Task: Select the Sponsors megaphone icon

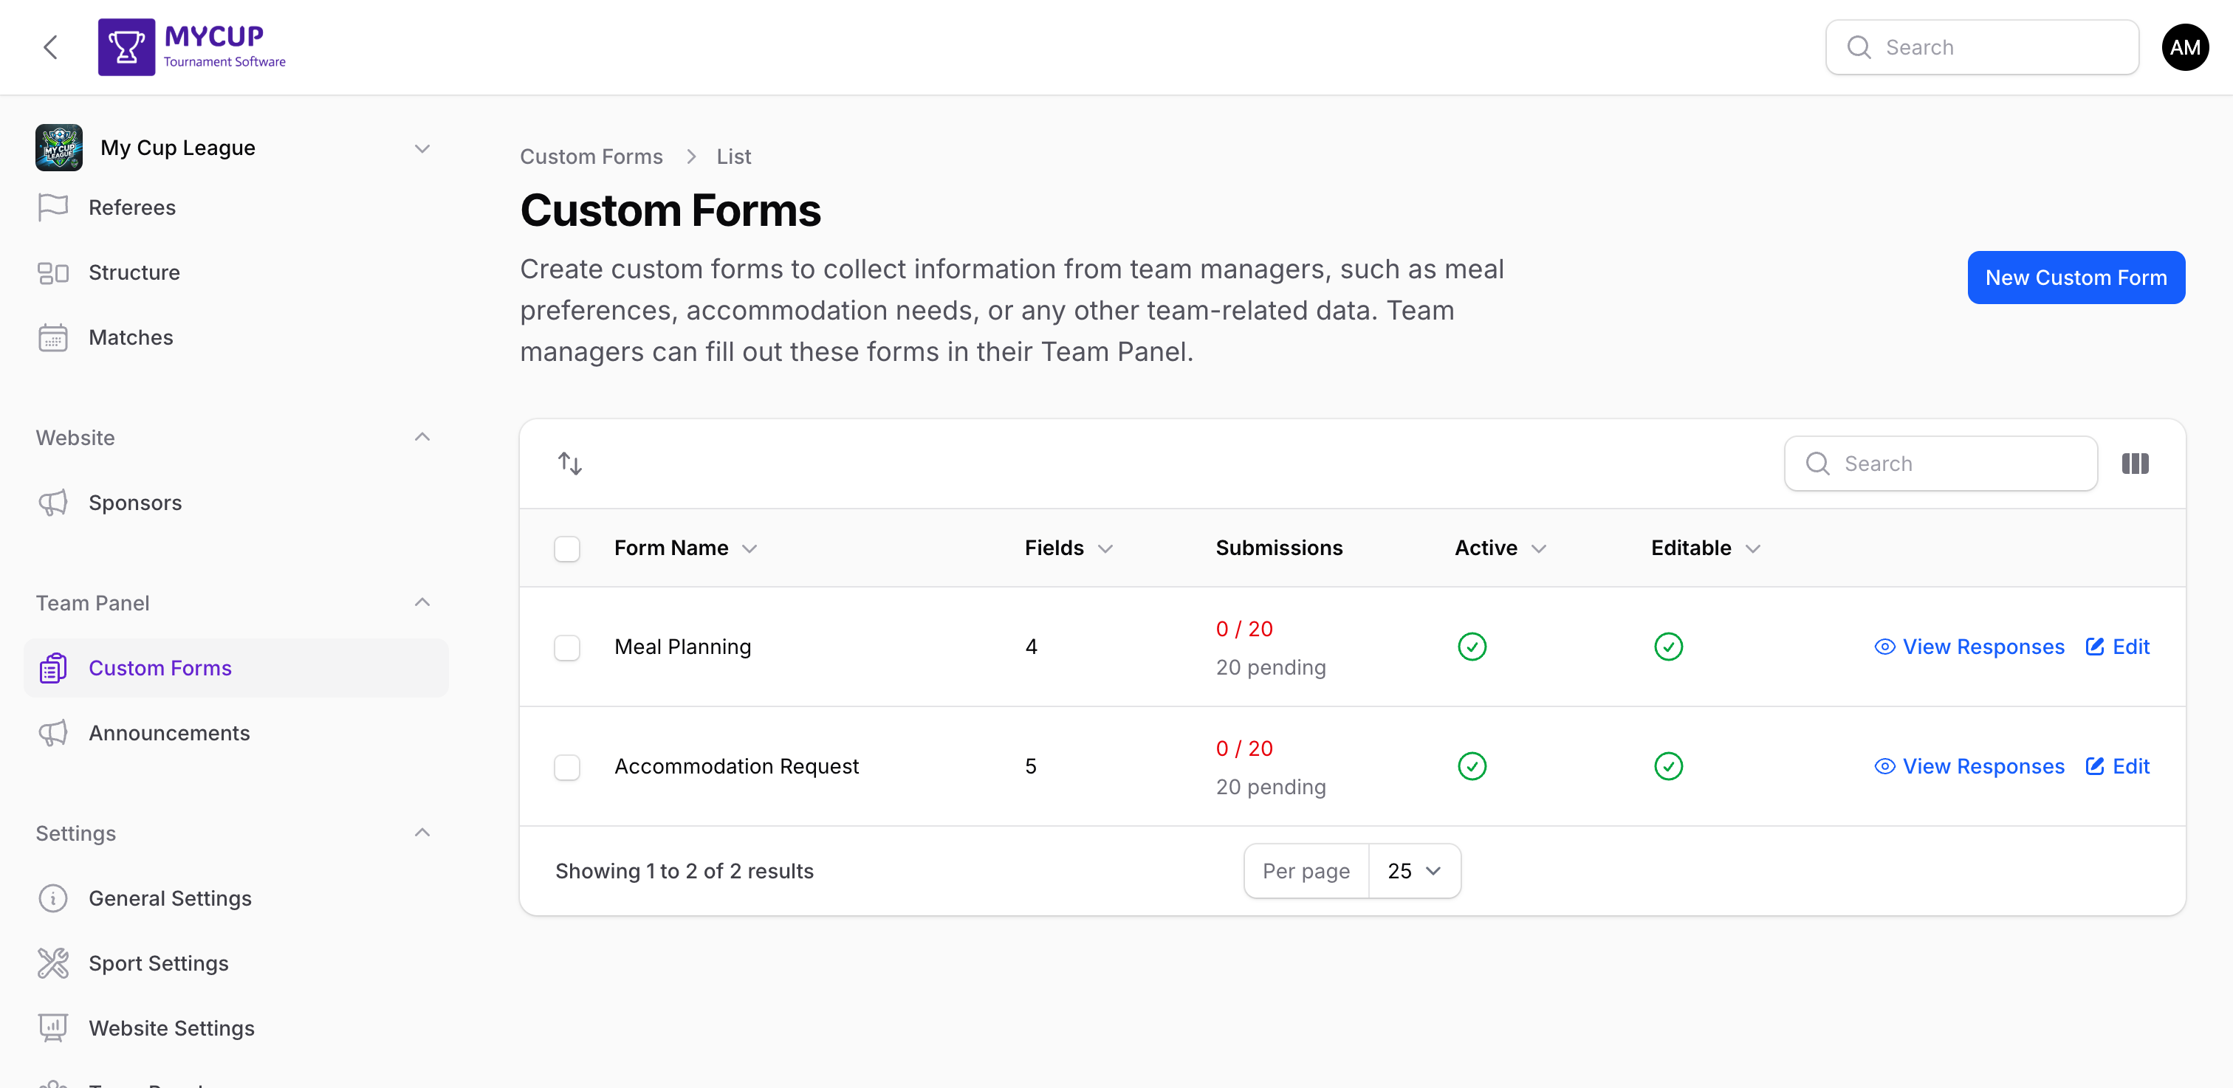Action: click(53, 503)
